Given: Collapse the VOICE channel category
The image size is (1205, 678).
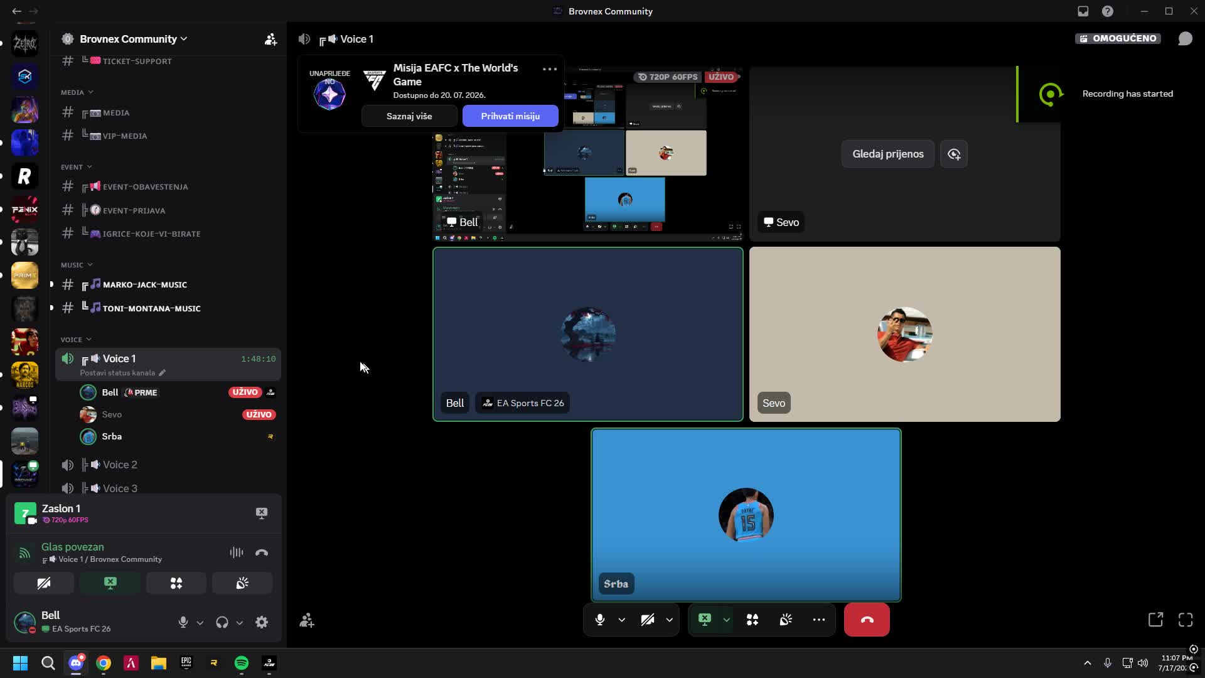Looking at the screenshot, I should [x=76, y=340].
